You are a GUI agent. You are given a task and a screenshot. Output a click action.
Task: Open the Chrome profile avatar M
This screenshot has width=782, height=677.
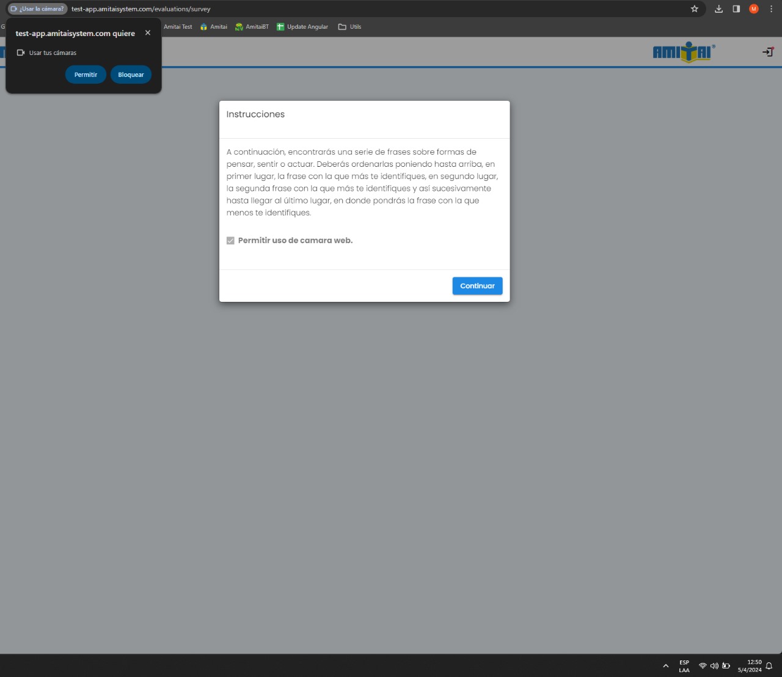[x=754, y=9]
